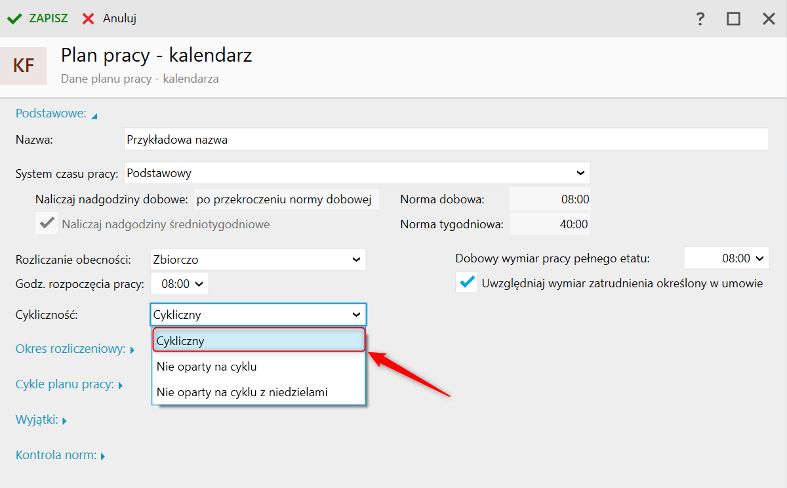787x488 pixels.
Task: Open the Rozliczanie obecności dropdown
Action: (356, 260)
